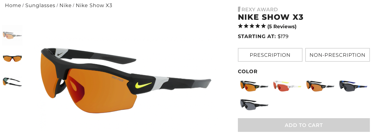Click the ADD TO CART button
This screenshot has height=136, width=374.
click(x=304, y=125)
